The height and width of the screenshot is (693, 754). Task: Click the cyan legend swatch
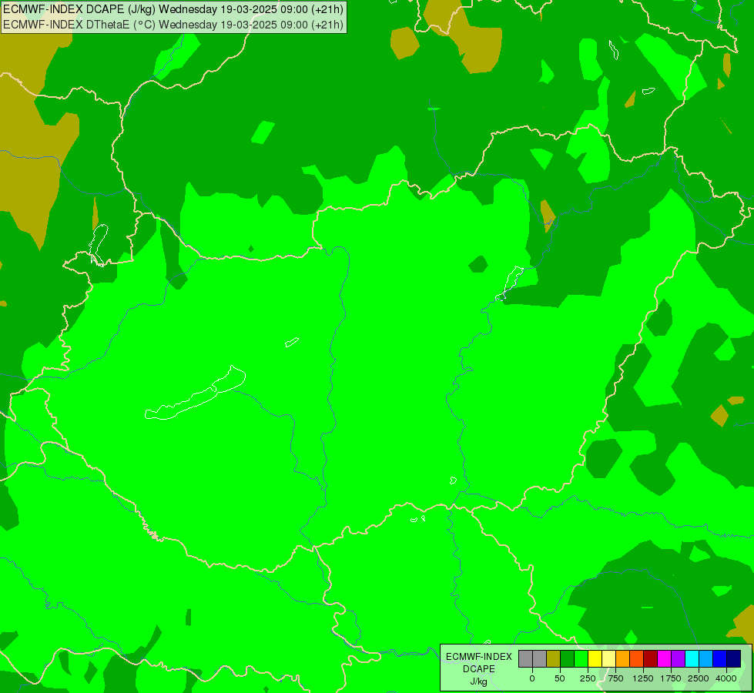692,659
